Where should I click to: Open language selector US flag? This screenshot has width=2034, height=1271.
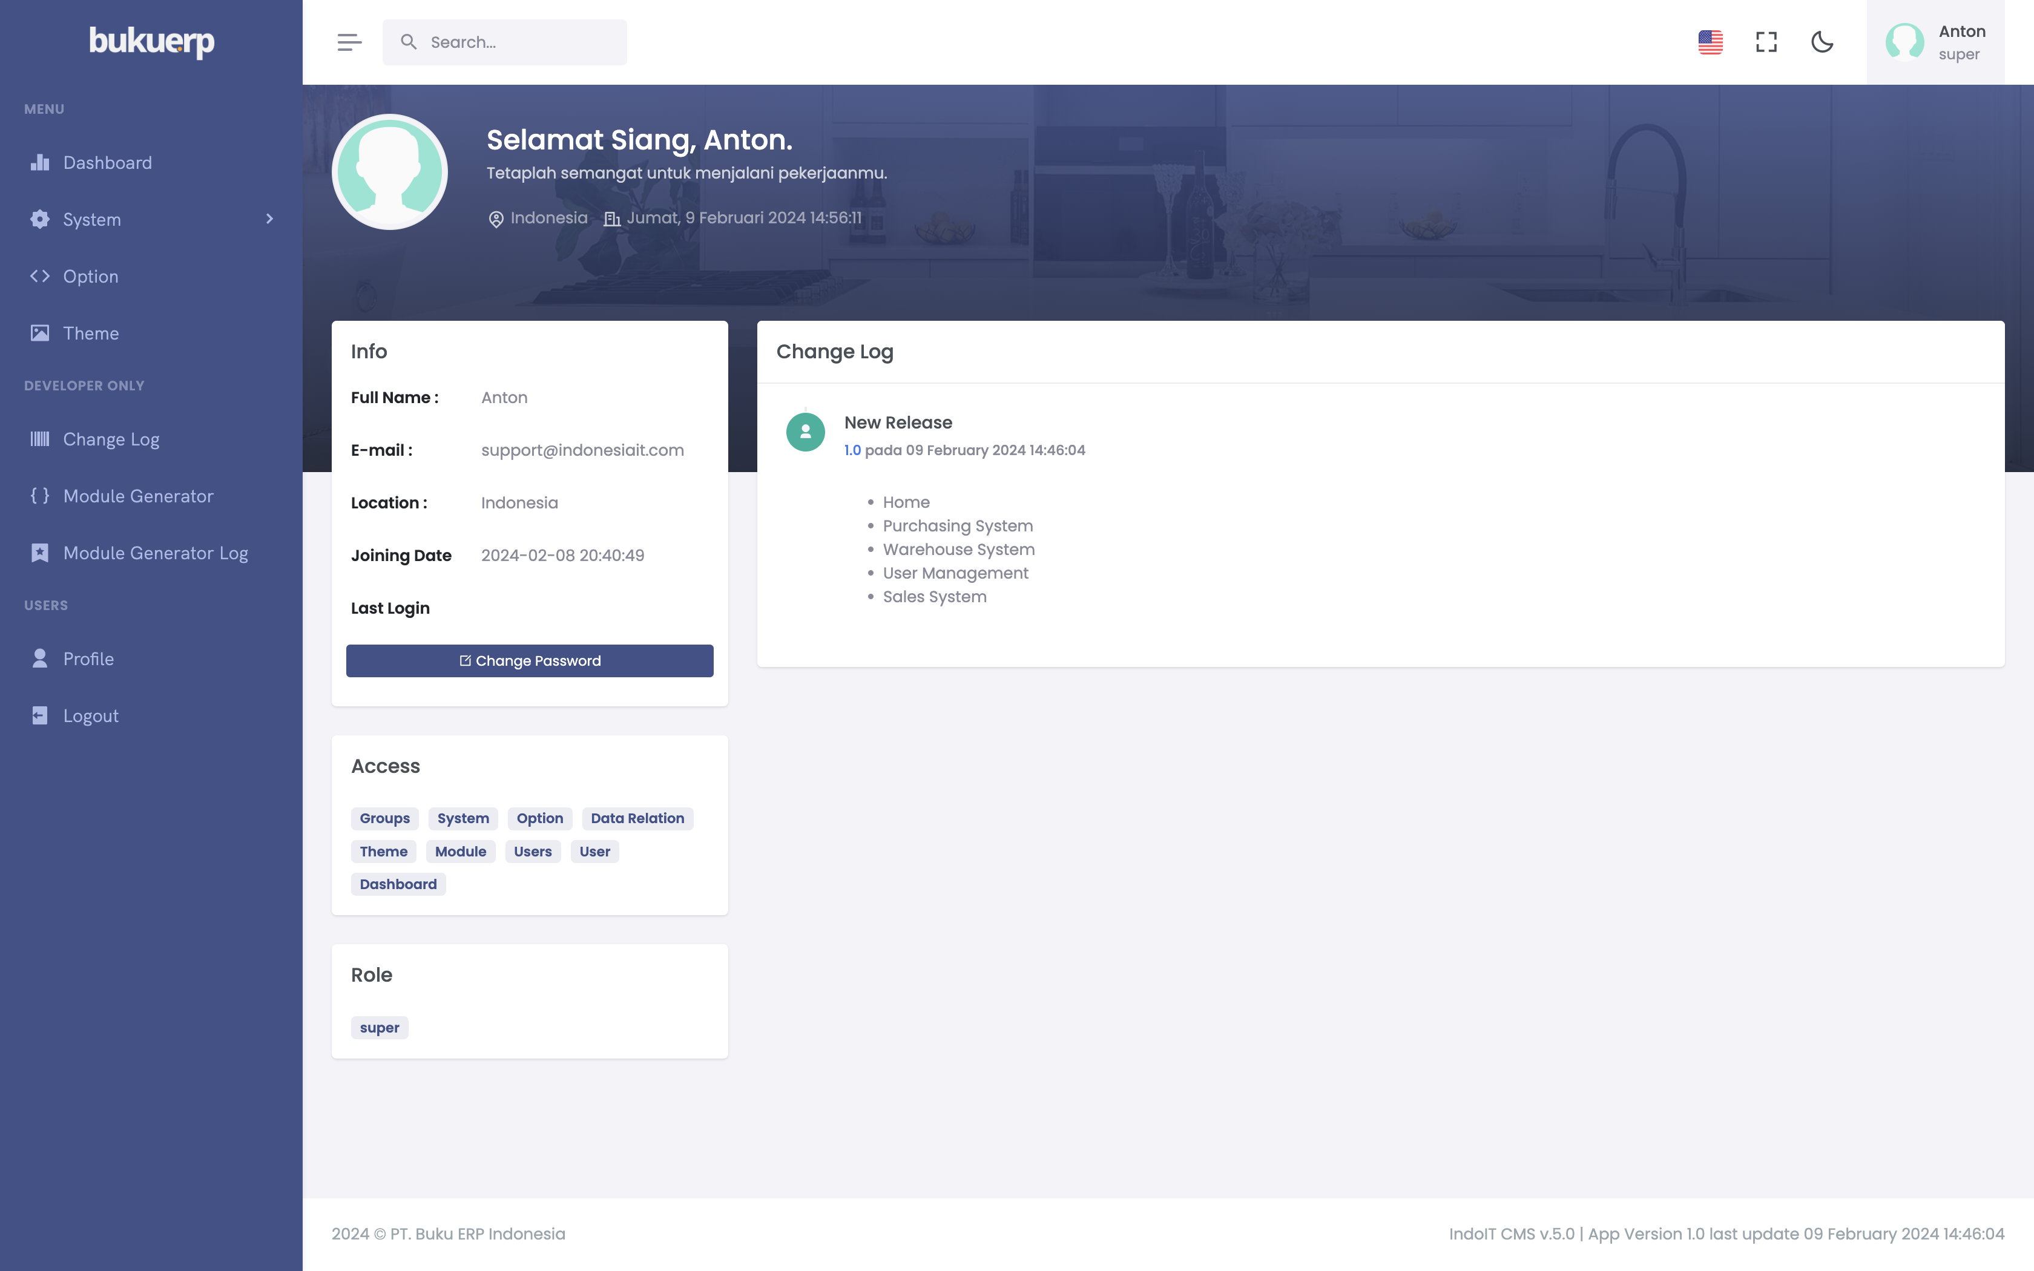(x=1710, y=42)
